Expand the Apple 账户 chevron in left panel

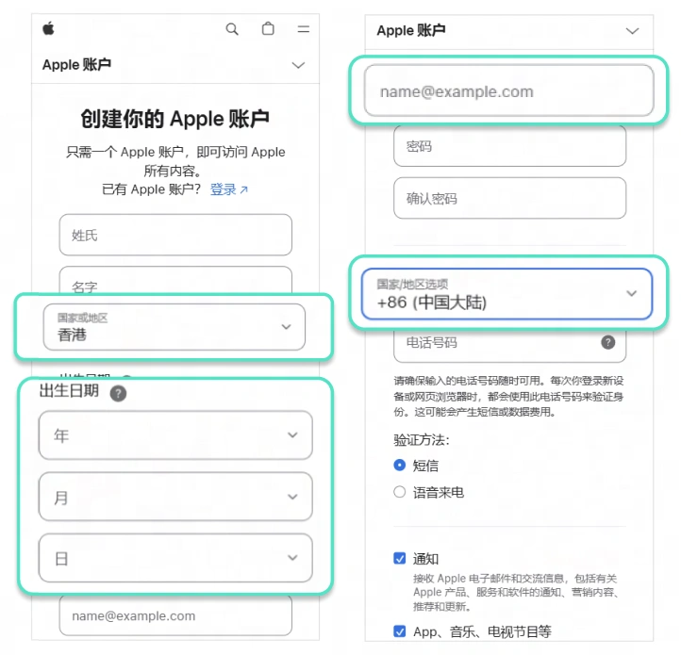298,66
